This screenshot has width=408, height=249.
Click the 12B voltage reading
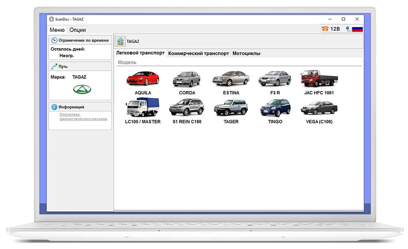point(335,29)
